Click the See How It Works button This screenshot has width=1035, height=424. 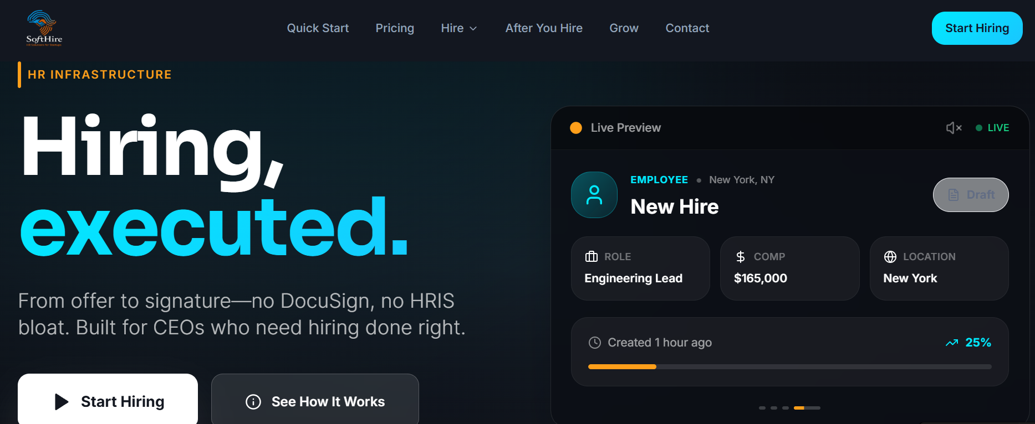click(x=315, y=401)
